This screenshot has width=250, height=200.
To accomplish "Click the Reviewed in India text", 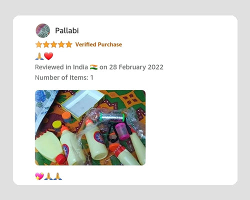I will (61, 67).
